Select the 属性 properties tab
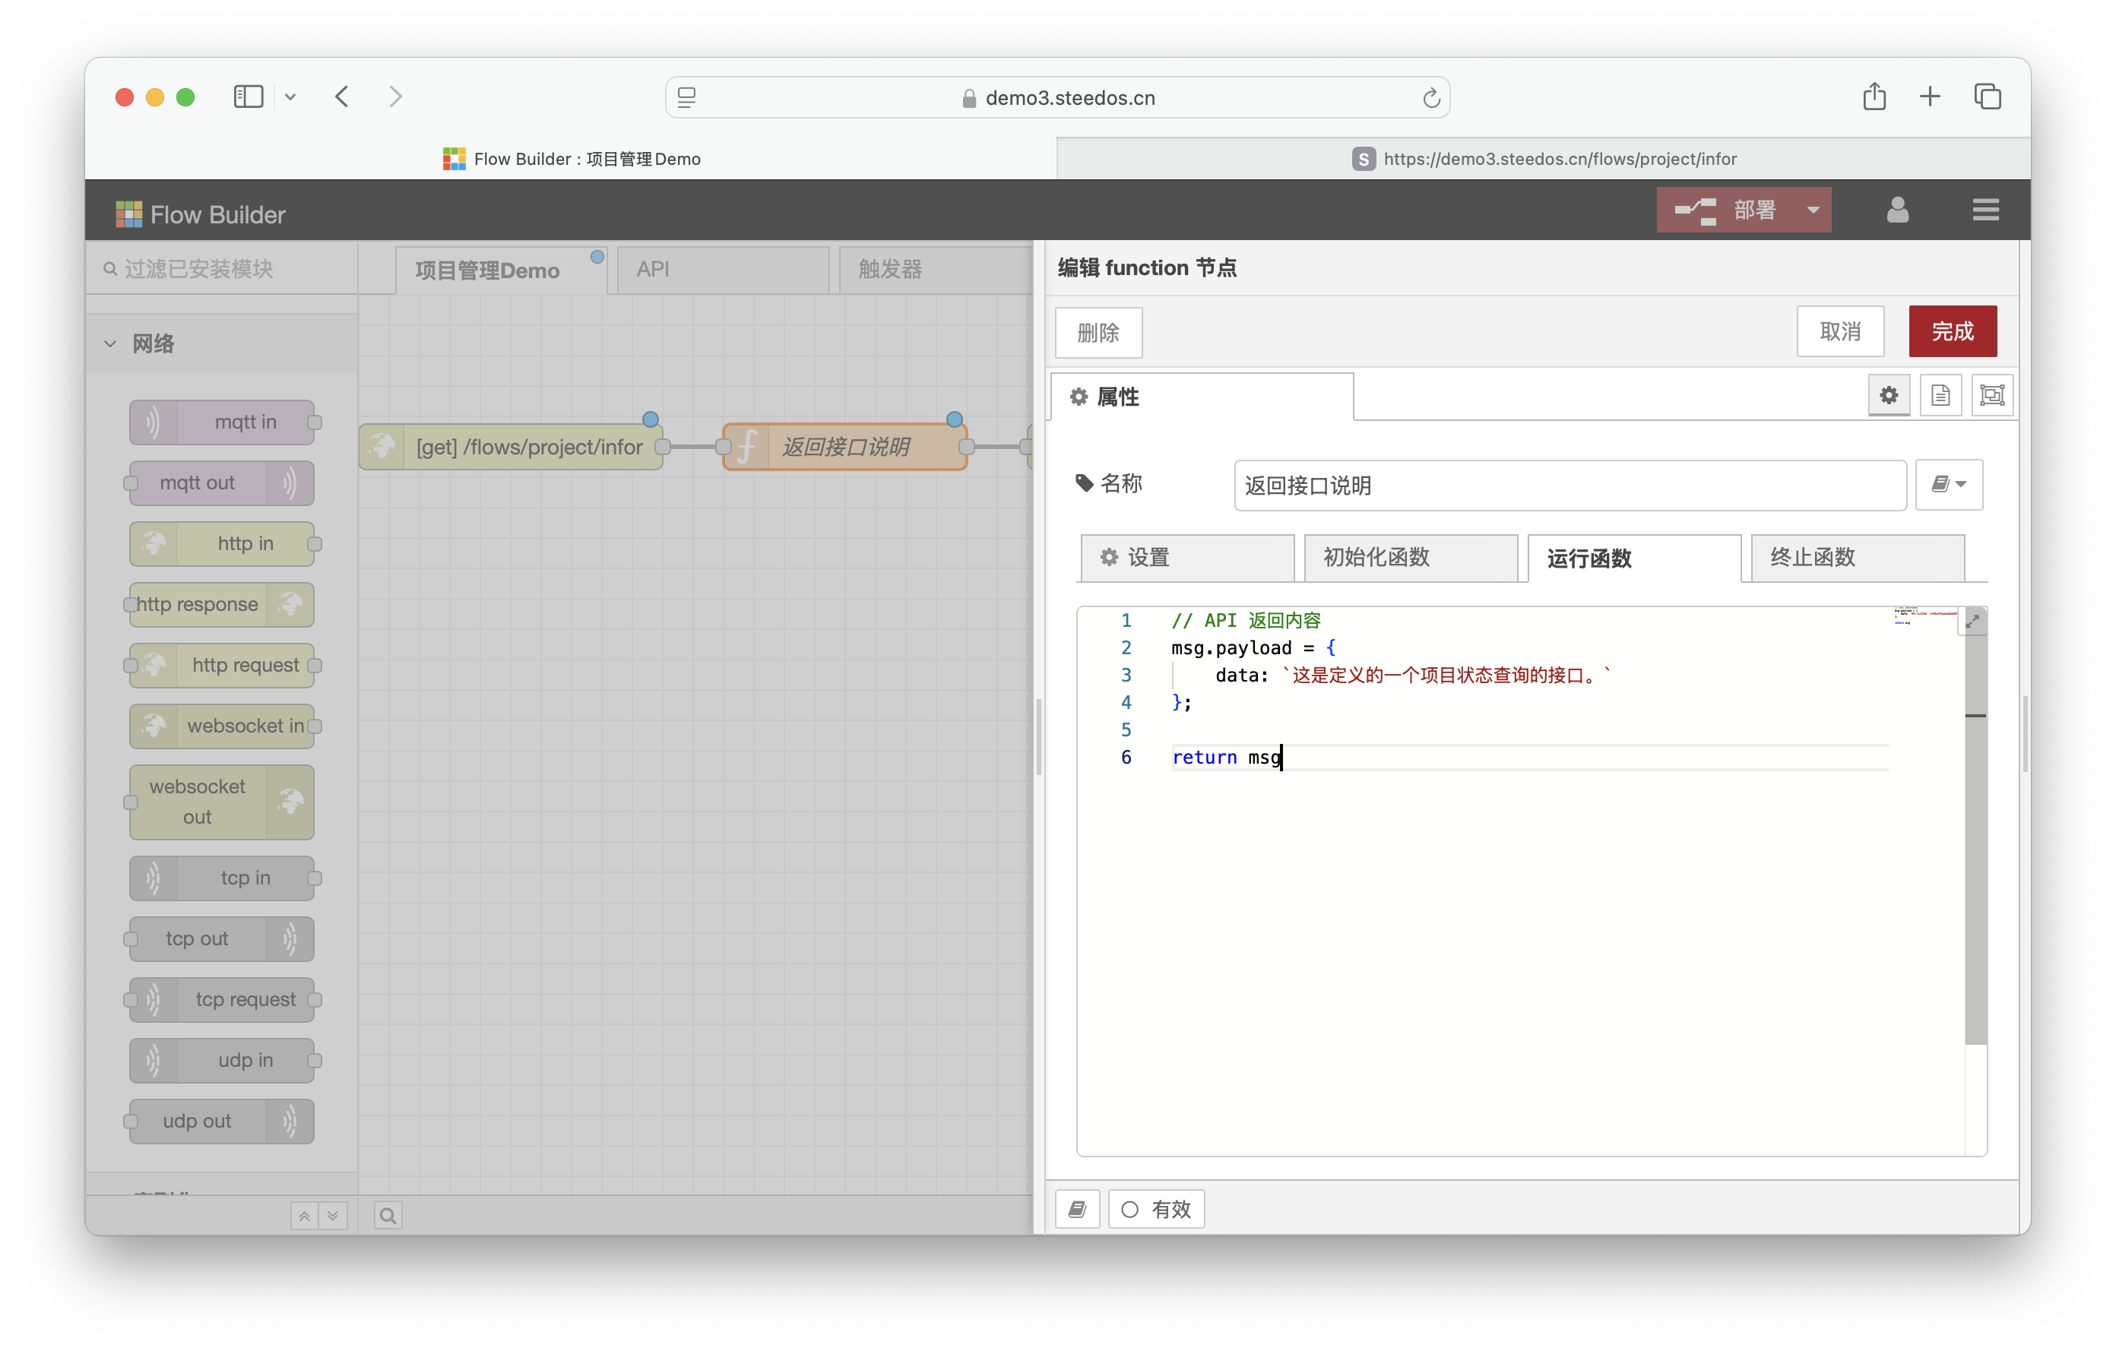 tap(1201, 397)
